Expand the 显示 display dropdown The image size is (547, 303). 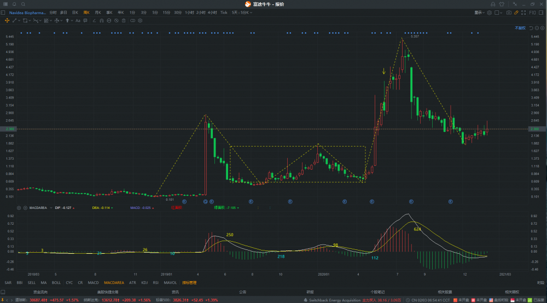[480, 12]
